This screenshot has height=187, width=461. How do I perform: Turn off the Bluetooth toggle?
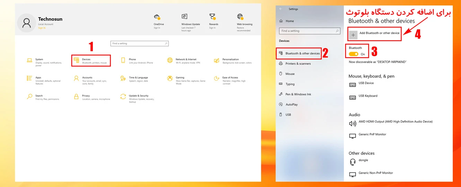354,54
